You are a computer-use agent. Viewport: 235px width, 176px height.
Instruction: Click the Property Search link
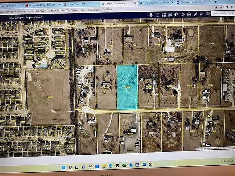coord(34,17)
